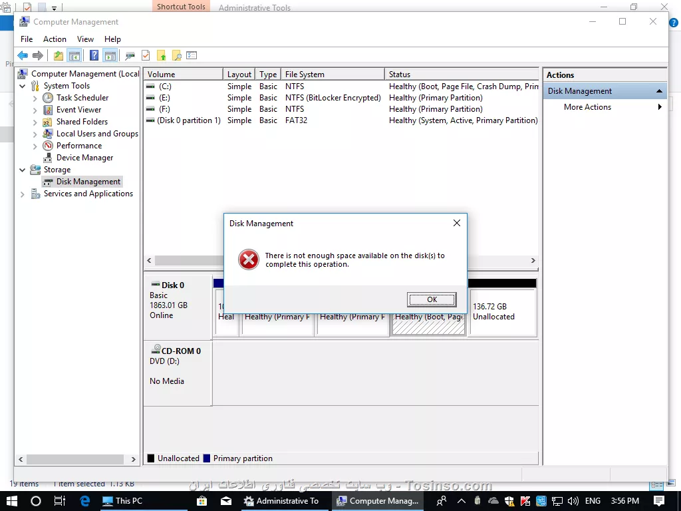Click the Up one level folder icon
This screenshot has width=681, height=511.
(x=59, y=56)
